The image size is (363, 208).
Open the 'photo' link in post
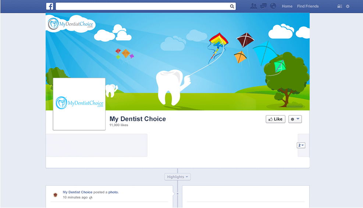113,192
